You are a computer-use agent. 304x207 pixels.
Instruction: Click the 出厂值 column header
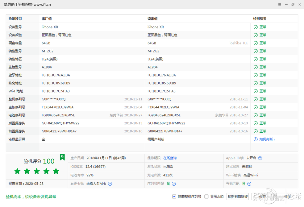pyautogui.click(x=47, y=19)
